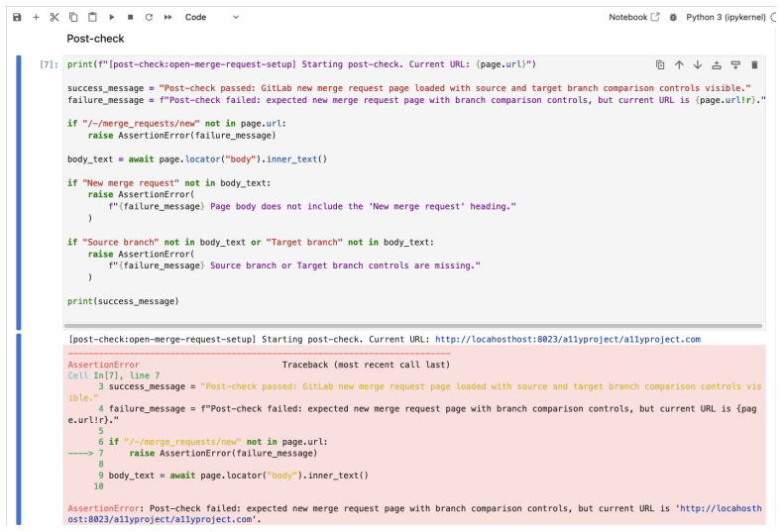The height and width of the screenshot is (532, 782).
Task: Click 'Traceback (most recent call last)' text
Action: (366, 365)
